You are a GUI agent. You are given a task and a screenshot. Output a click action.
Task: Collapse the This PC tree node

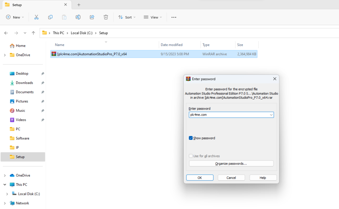tap(5, 184)
